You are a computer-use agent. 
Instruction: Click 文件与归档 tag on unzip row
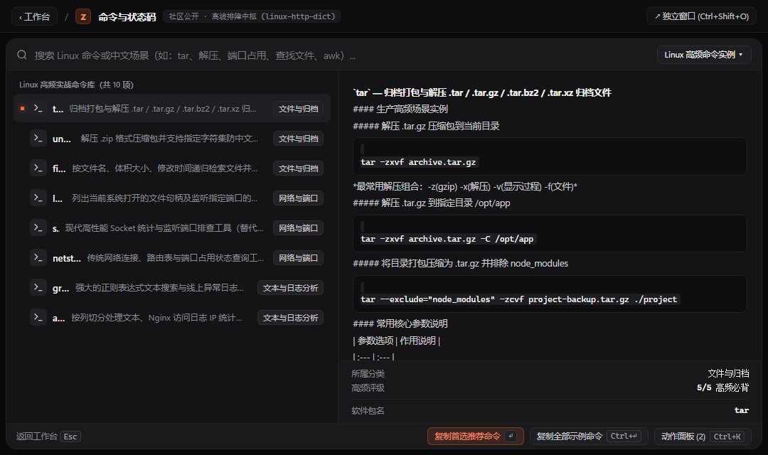tap(298, 139)
